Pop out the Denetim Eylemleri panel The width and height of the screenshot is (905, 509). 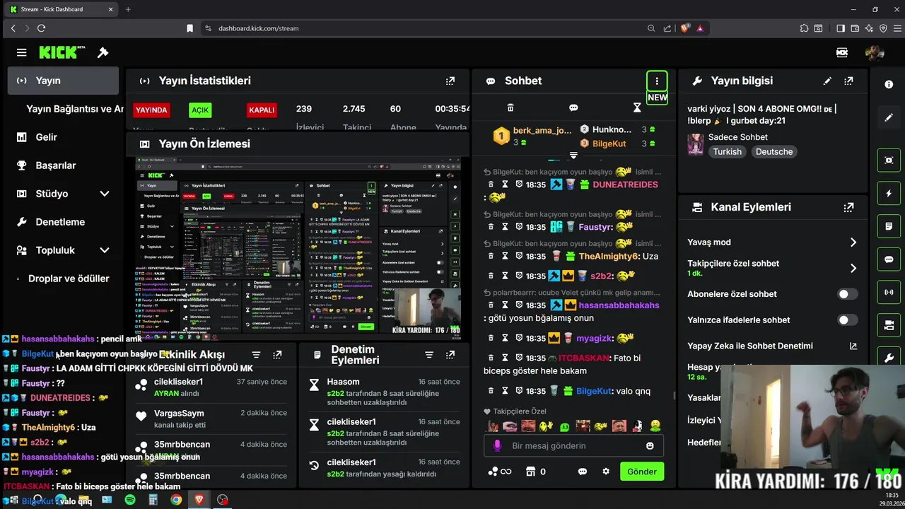450,355
